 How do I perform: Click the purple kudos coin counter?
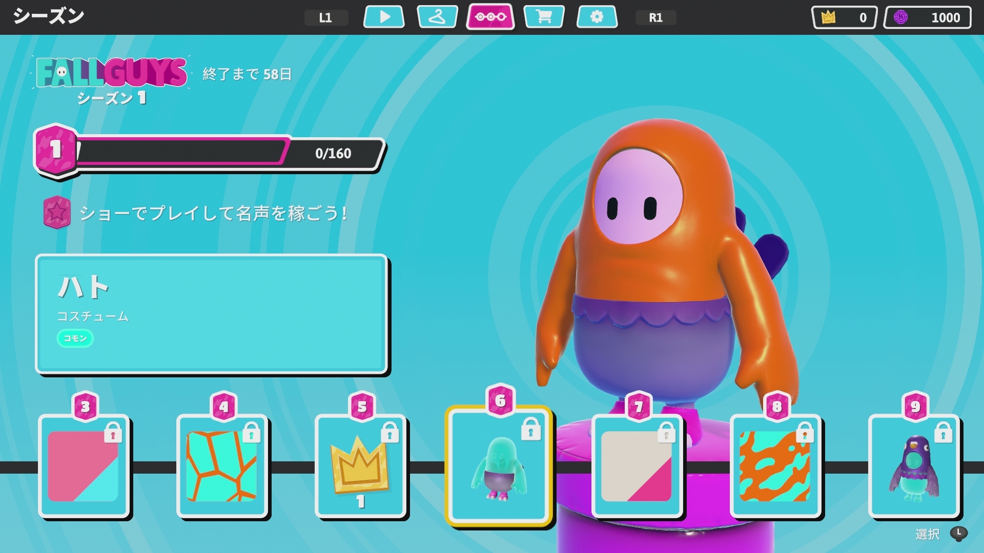[927, 17]
